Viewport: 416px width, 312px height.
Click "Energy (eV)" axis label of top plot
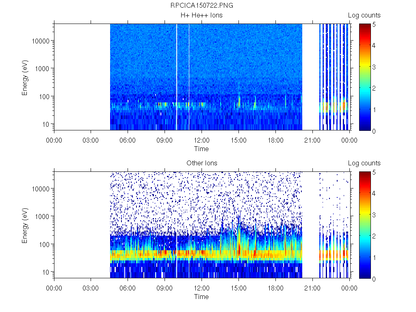tap(25, 78)
